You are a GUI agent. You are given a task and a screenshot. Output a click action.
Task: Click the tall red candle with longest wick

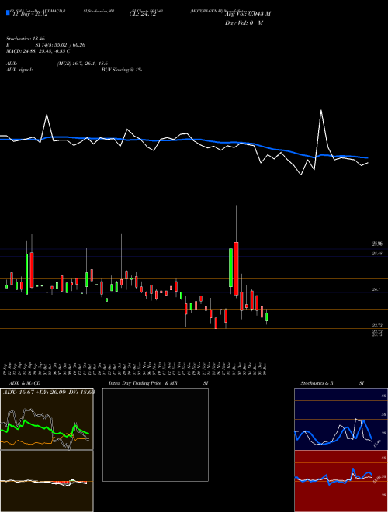(236, 268)
